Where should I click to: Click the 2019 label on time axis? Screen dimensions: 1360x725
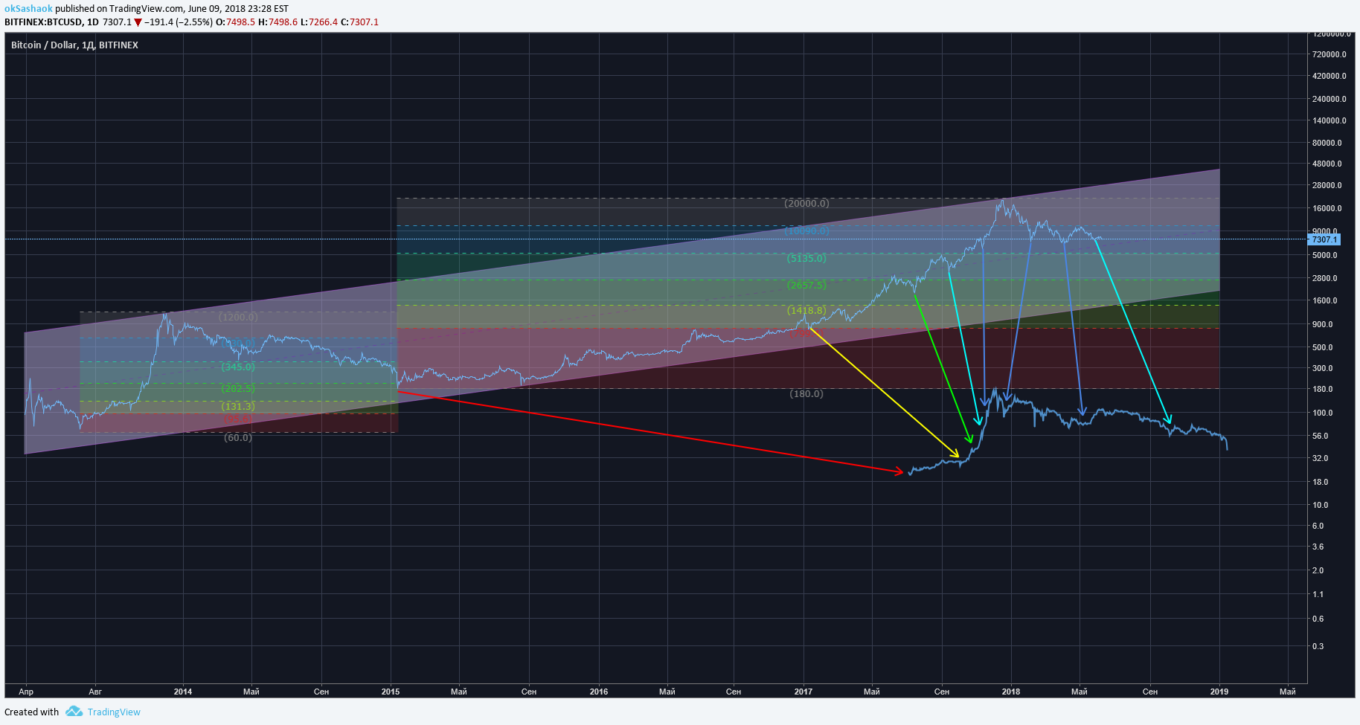pos(1219,692)
